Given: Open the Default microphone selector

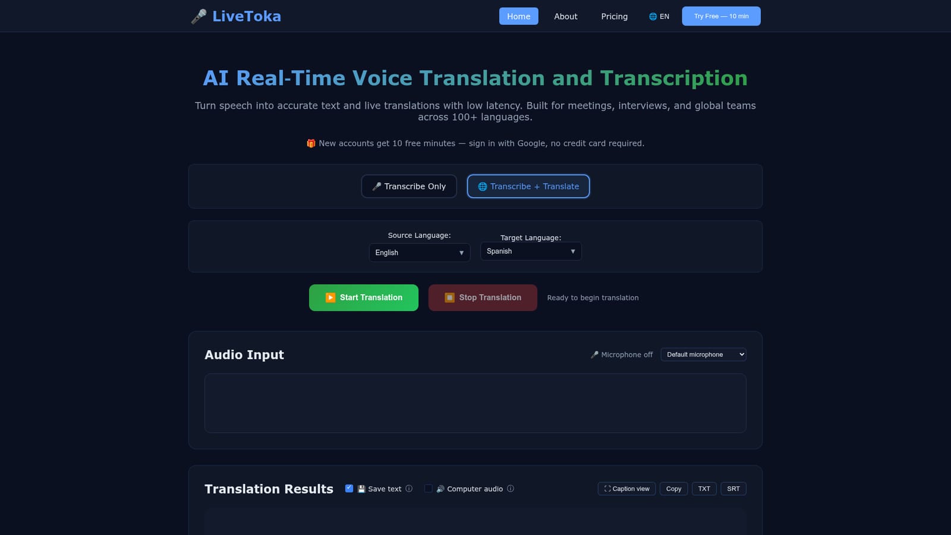Looking at the screenshot, I should click(x=703, y=354).
